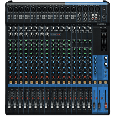
Task: Enable the red PFL button on channel 9
Action: 55,98
